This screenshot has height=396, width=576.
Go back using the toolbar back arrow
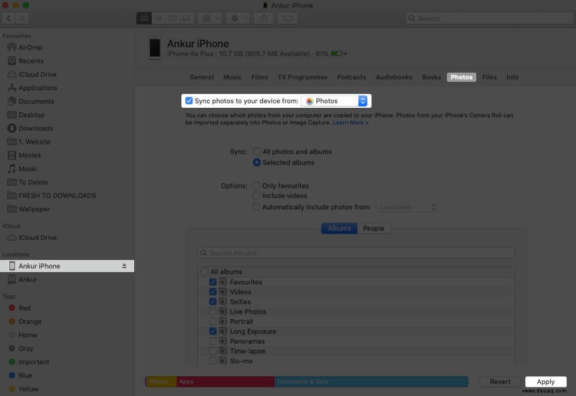click(x=9, y=18)
